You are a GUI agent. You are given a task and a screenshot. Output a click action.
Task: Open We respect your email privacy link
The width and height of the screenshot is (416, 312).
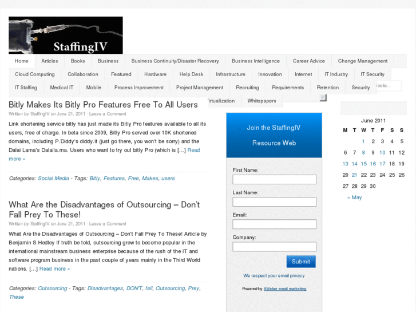pos(274,275)
